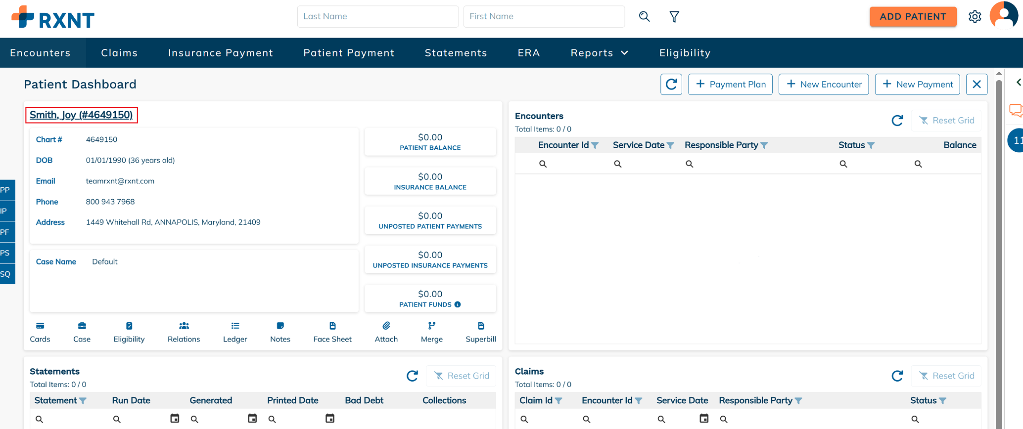Refresh the Claims grid

[x=897, y=376]
